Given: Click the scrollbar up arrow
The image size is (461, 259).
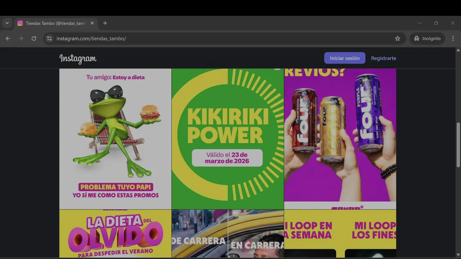Looking at the screenshot, I should [458, 50].
